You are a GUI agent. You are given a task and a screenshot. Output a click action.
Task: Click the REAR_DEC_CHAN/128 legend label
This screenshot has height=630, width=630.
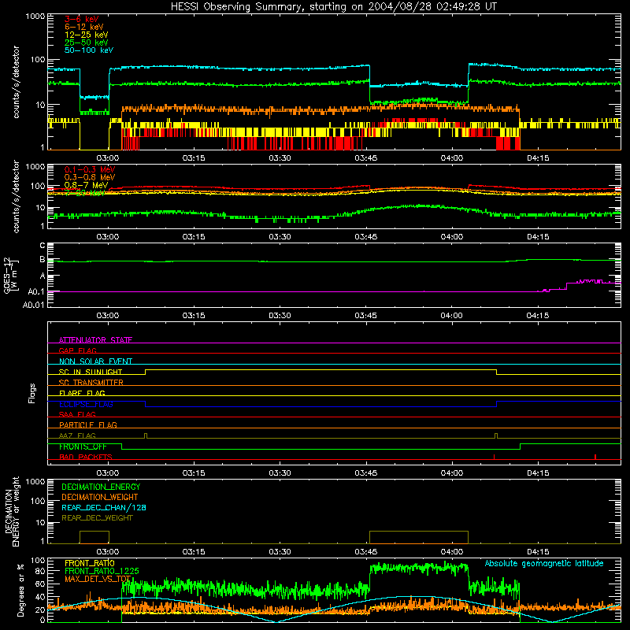coord(104,507)
